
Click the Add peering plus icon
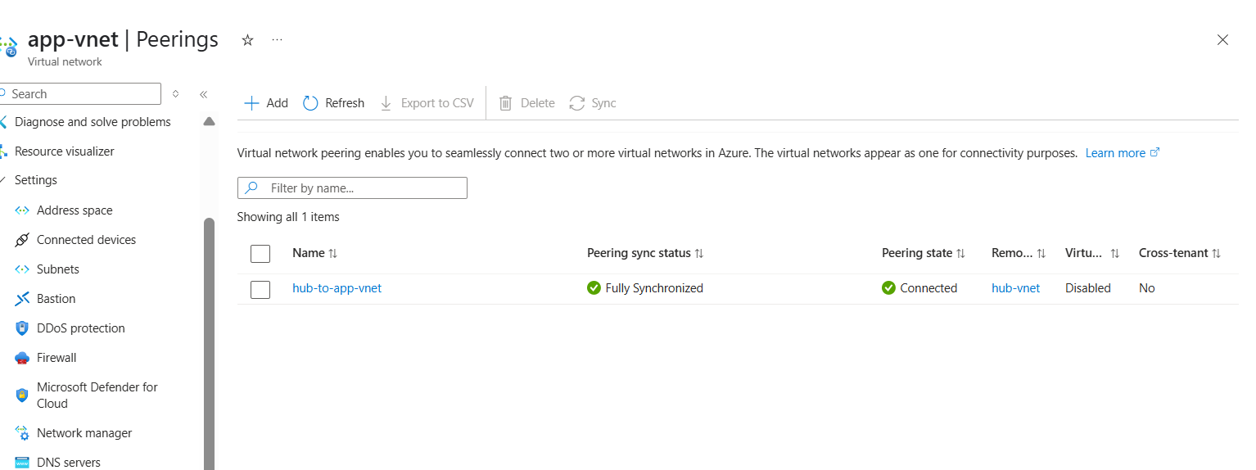click(x=252, y=103)
